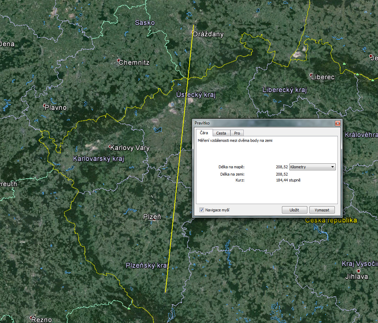This screenshot has height=323, width=378.
Task: Close the Pravítko dialog
Action: [x=337, y=123]
